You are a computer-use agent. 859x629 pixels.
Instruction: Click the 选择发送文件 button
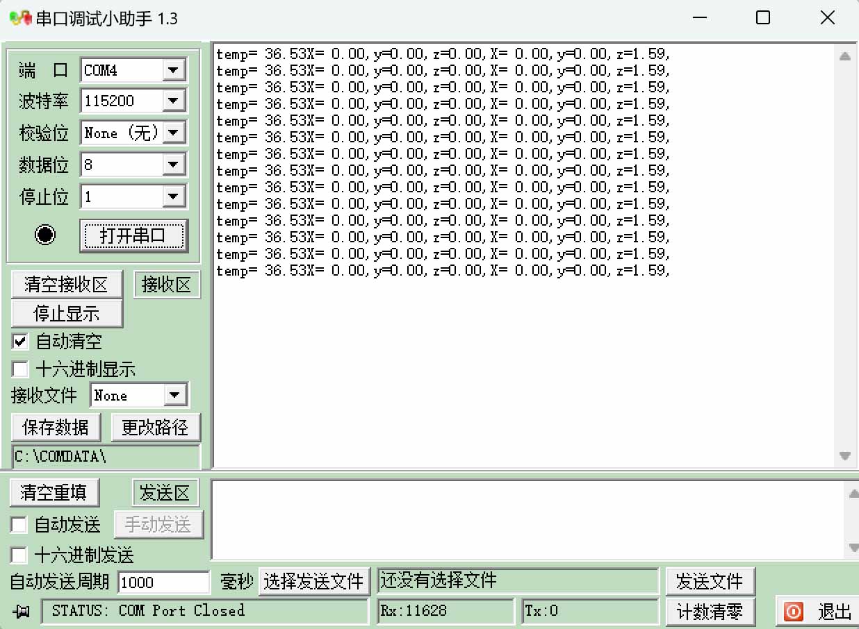(x=314, y=581)
